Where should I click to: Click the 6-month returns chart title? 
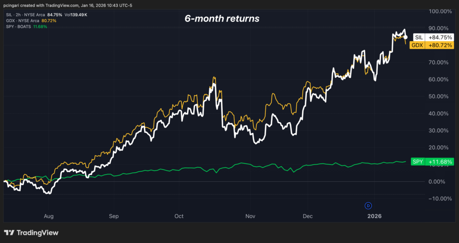coord(222,19)
